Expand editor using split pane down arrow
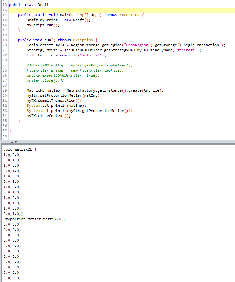Image resolution: width=235 pixels, height=282 pixels. click(x=16, y=142)
